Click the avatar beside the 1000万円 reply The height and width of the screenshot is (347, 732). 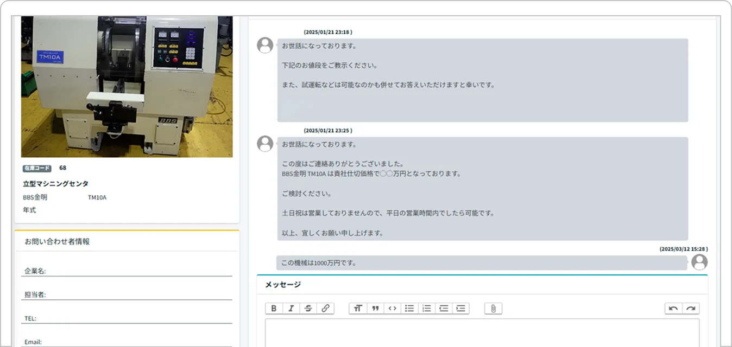[700, 262]
